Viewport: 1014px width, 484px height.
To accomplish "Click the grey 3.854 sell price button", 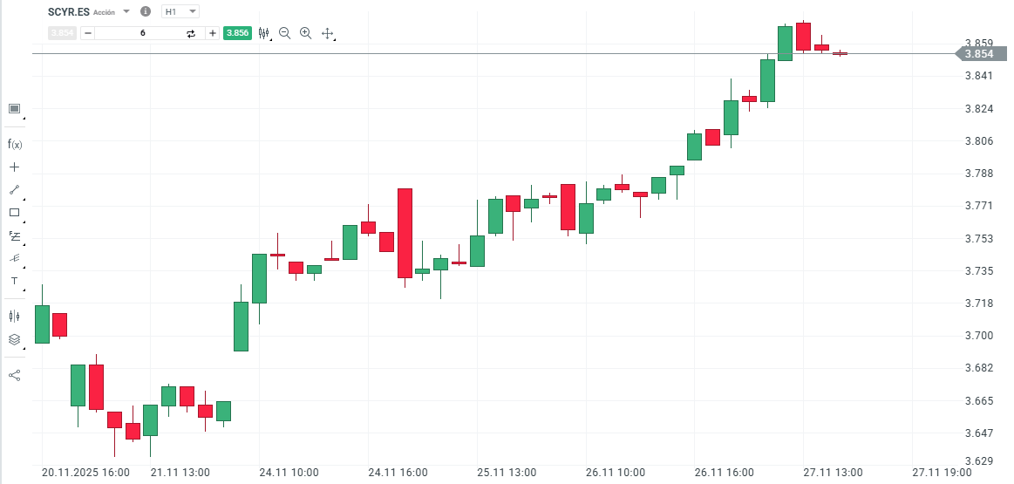I will (62, 33).
